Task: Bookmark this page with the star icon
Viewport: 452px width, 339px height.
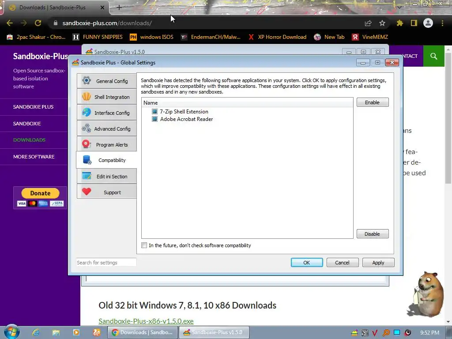Action: pos(382,23)
